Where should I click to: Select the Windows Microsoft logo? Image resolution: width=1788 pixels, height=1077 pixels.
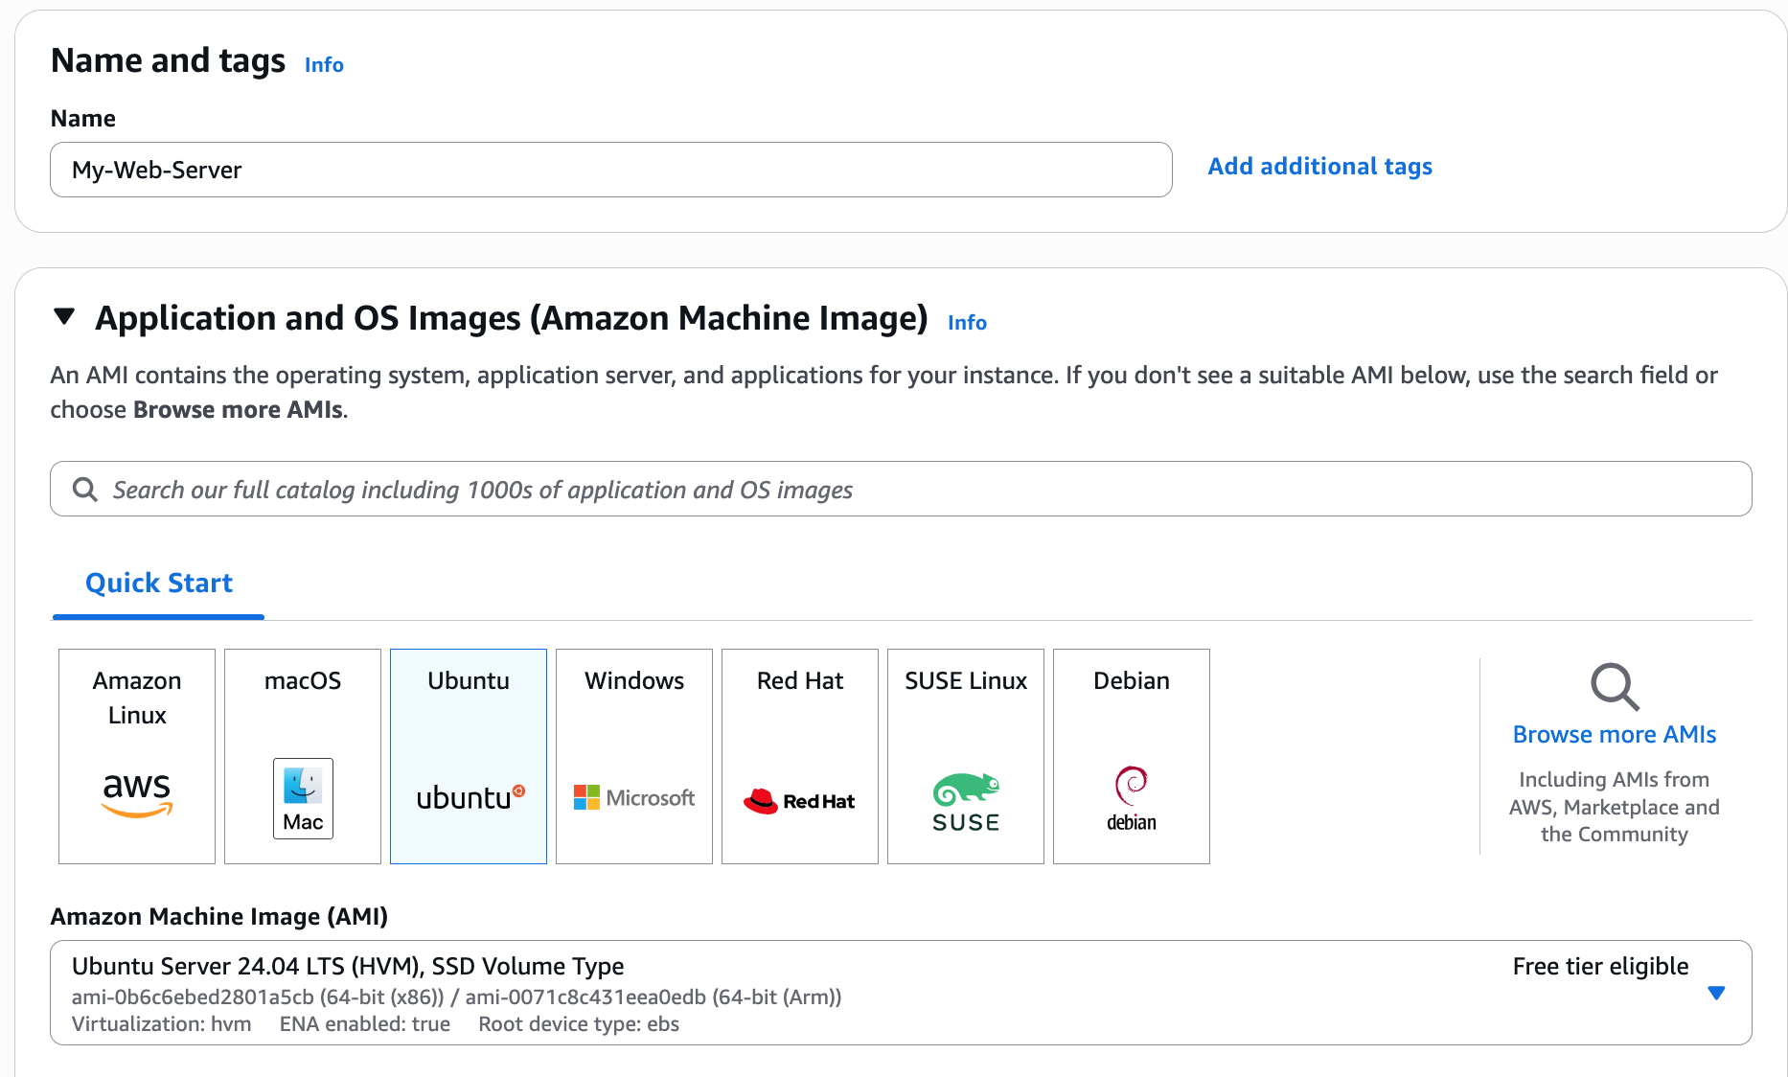[633, 797]
